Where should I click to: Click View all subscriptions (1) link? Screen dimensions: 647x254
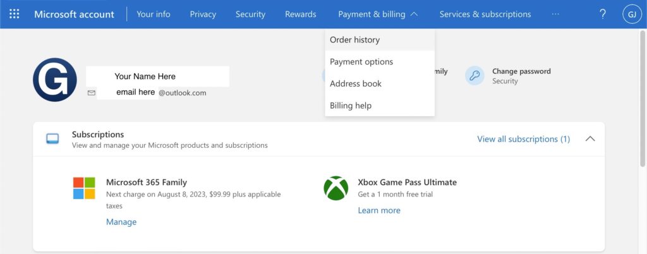point(524,139)
